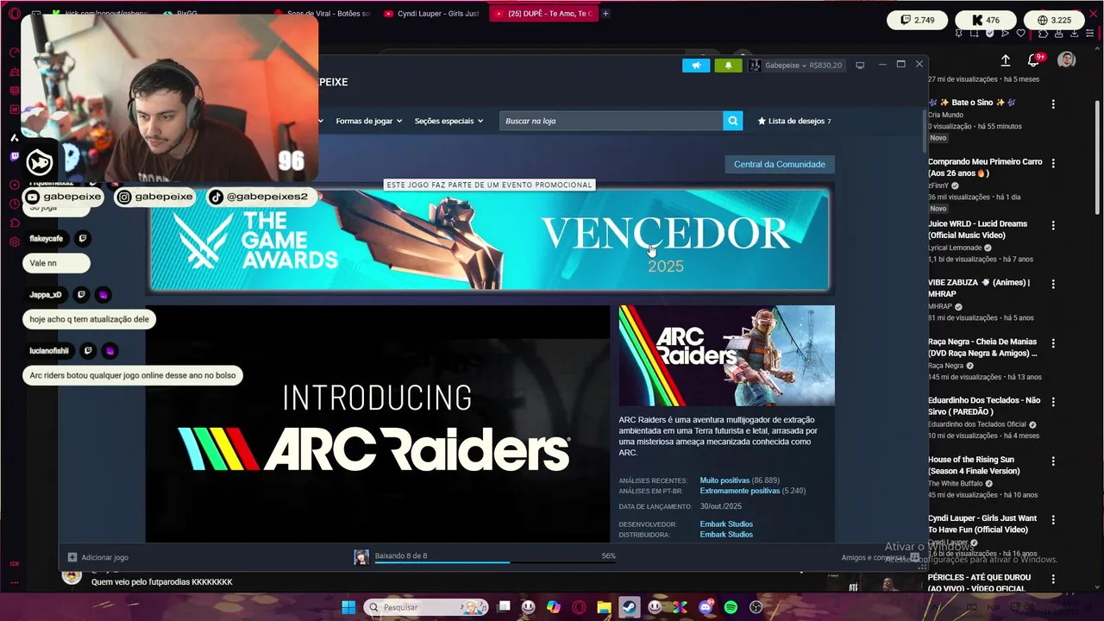1104x621 pixels.
Task: Open Cyndi Lauper Girls Just Want video
Action: [x=982, y=524]
